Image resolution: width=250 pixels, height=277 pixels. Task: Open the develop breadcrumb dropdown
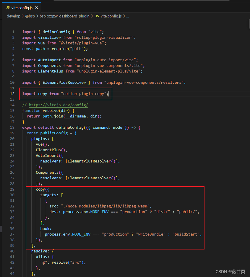coord(14,16)
